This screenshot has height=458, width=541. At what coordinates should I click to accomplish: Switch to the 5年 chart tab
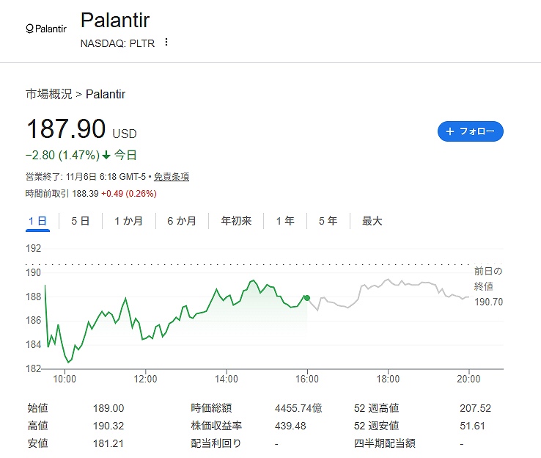click(328, 221)
